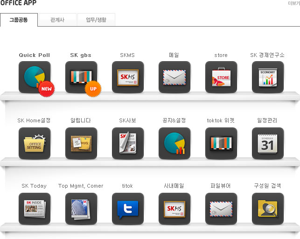Click the SK 경제연구소 label text
Image resolution: width=300 pixels, height=239 pixels.
click(267, 55)
